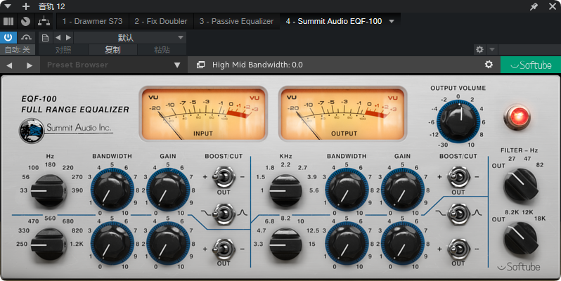The image size is (561, 281).
Task: Click the green Softube logo button
Action: 531,65
